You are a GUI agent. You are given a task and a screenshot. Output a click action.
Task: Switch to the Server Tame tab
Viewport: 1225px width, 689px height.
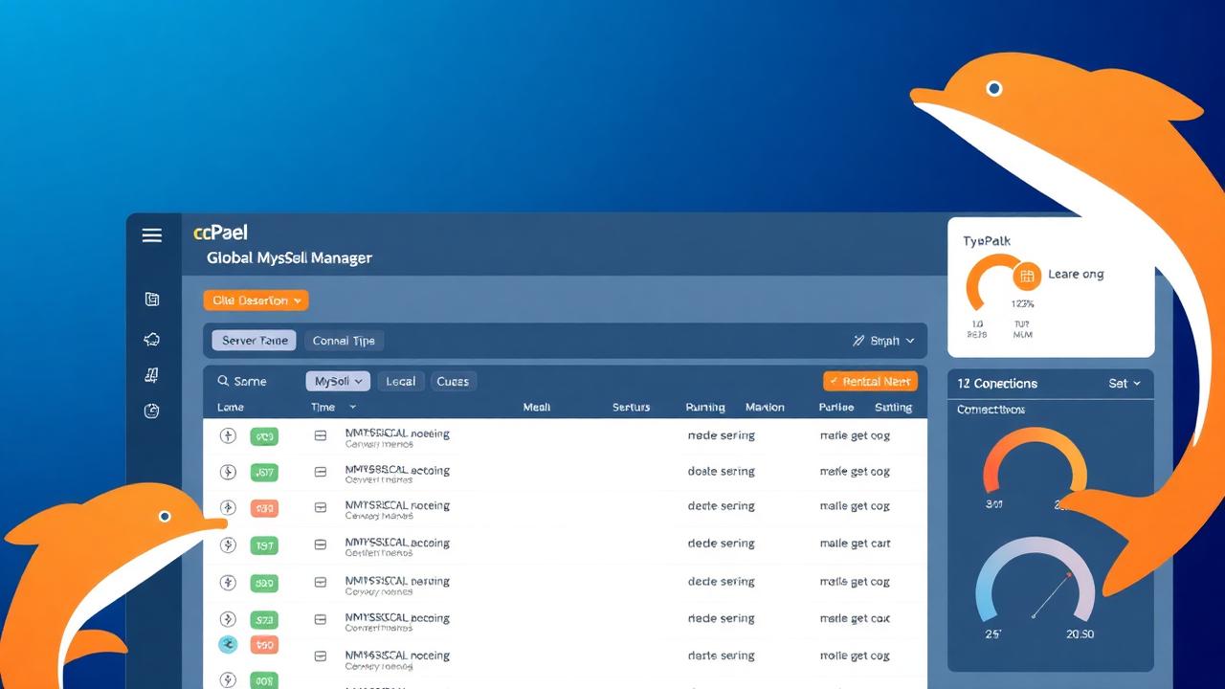pos(255,341)
